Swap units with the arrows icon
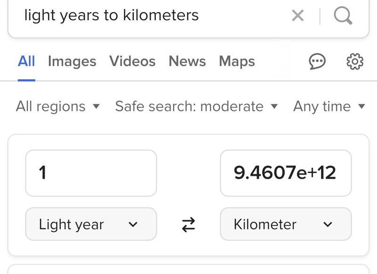This screenshot has height=274, width=377. (188, 224)
